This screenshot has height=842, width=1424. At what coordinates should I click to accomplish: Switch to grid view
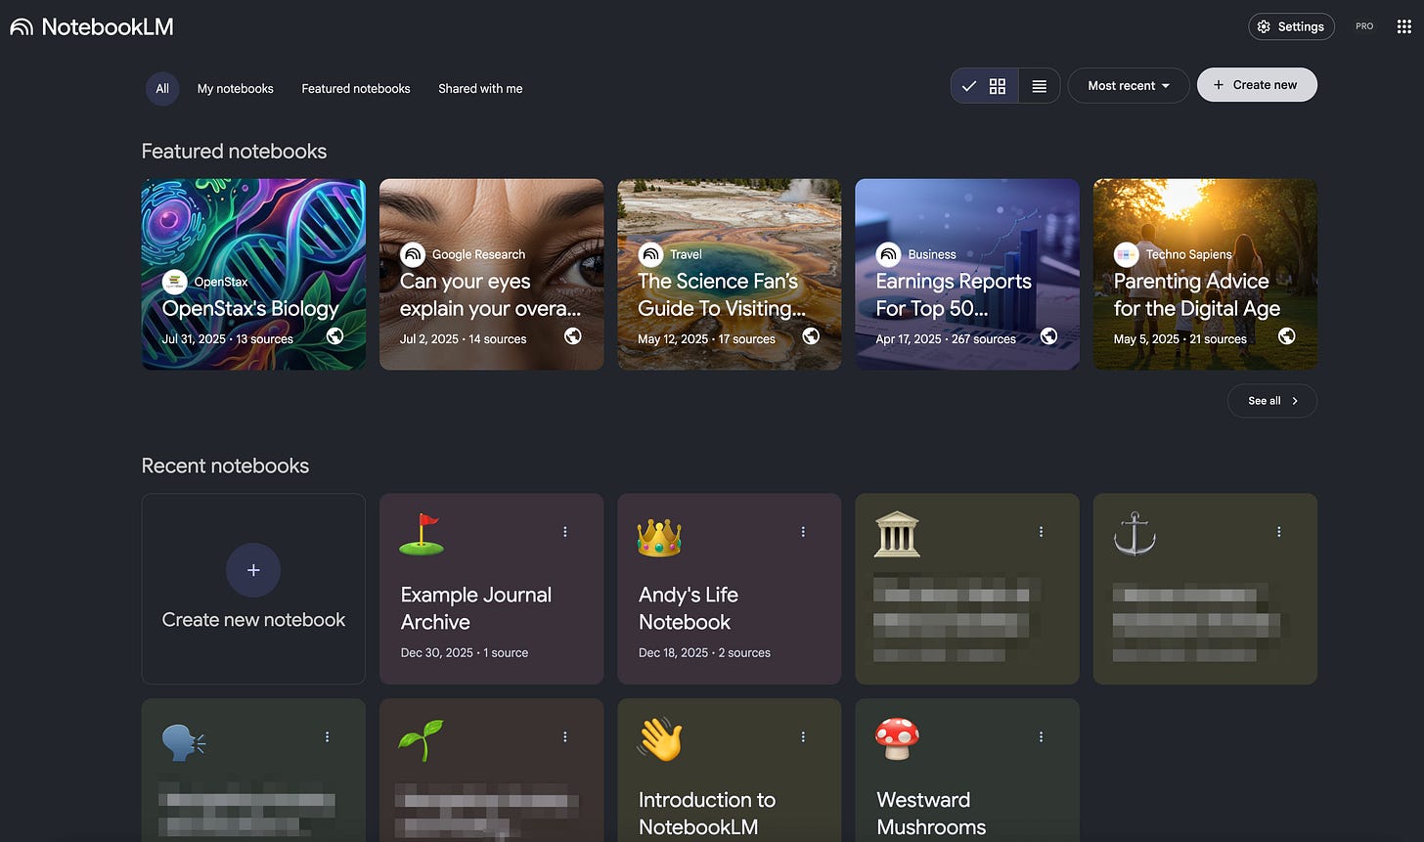[x=985, y=86]
